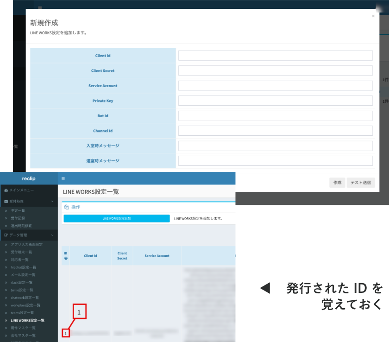Focus the Client Secret input field
The height and width of the screenshot is (342, 389).
pos(275,71)
